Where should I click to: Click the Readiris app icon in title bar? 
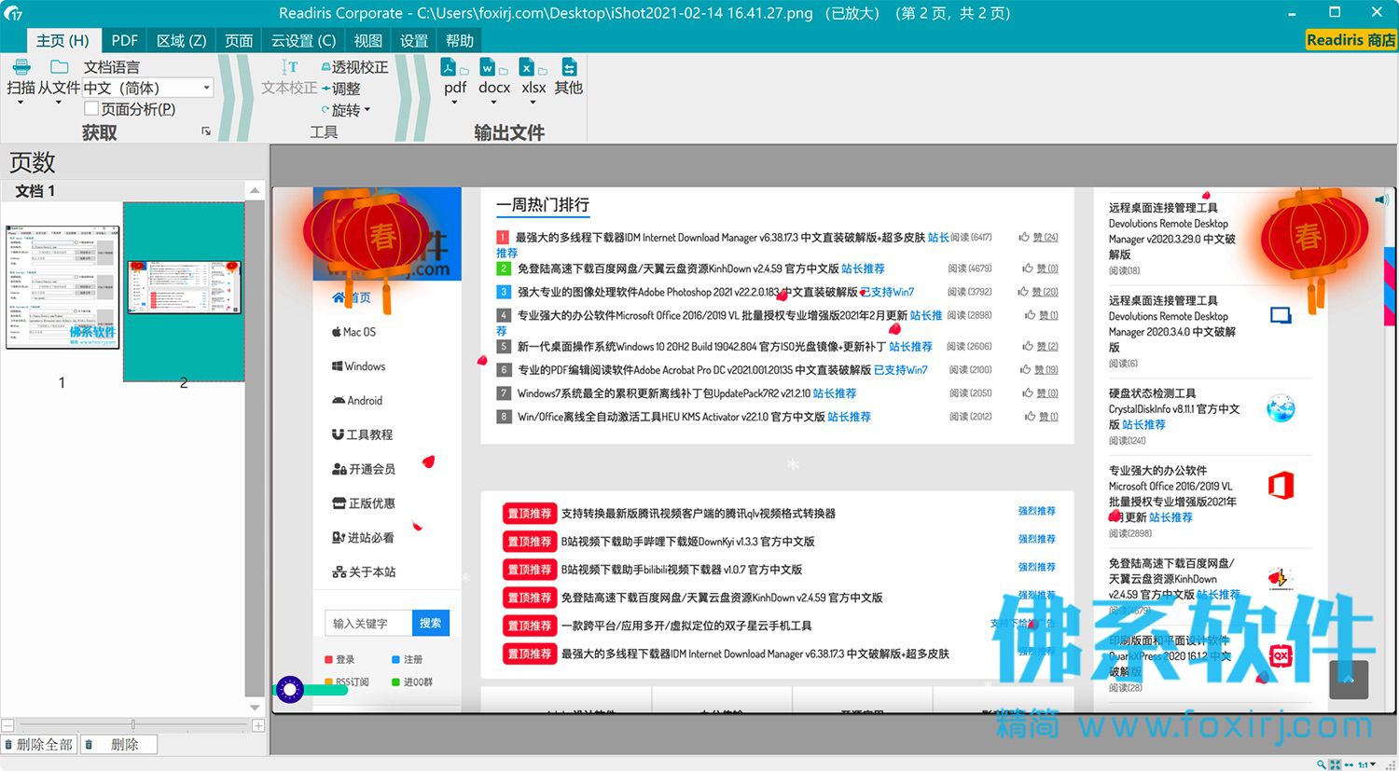[x=13, y=13]
